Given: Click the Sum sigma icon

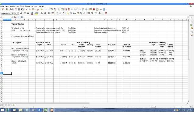Looking at the screenshot, I should (x=18, y=17).
